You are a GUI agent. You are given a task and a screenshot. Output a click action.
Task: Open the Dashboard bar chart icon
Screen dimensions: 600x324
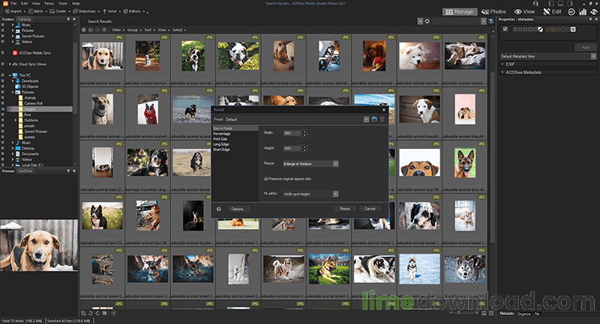[x=582, y=12]
